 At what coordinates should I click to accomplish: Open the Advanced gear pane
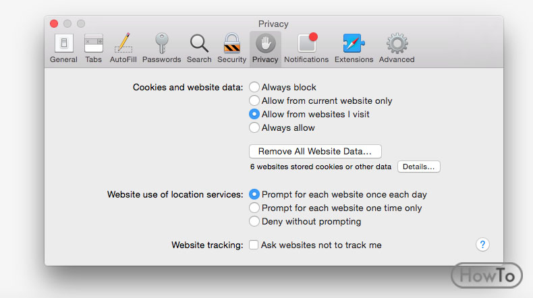click(x=397, y=49)
